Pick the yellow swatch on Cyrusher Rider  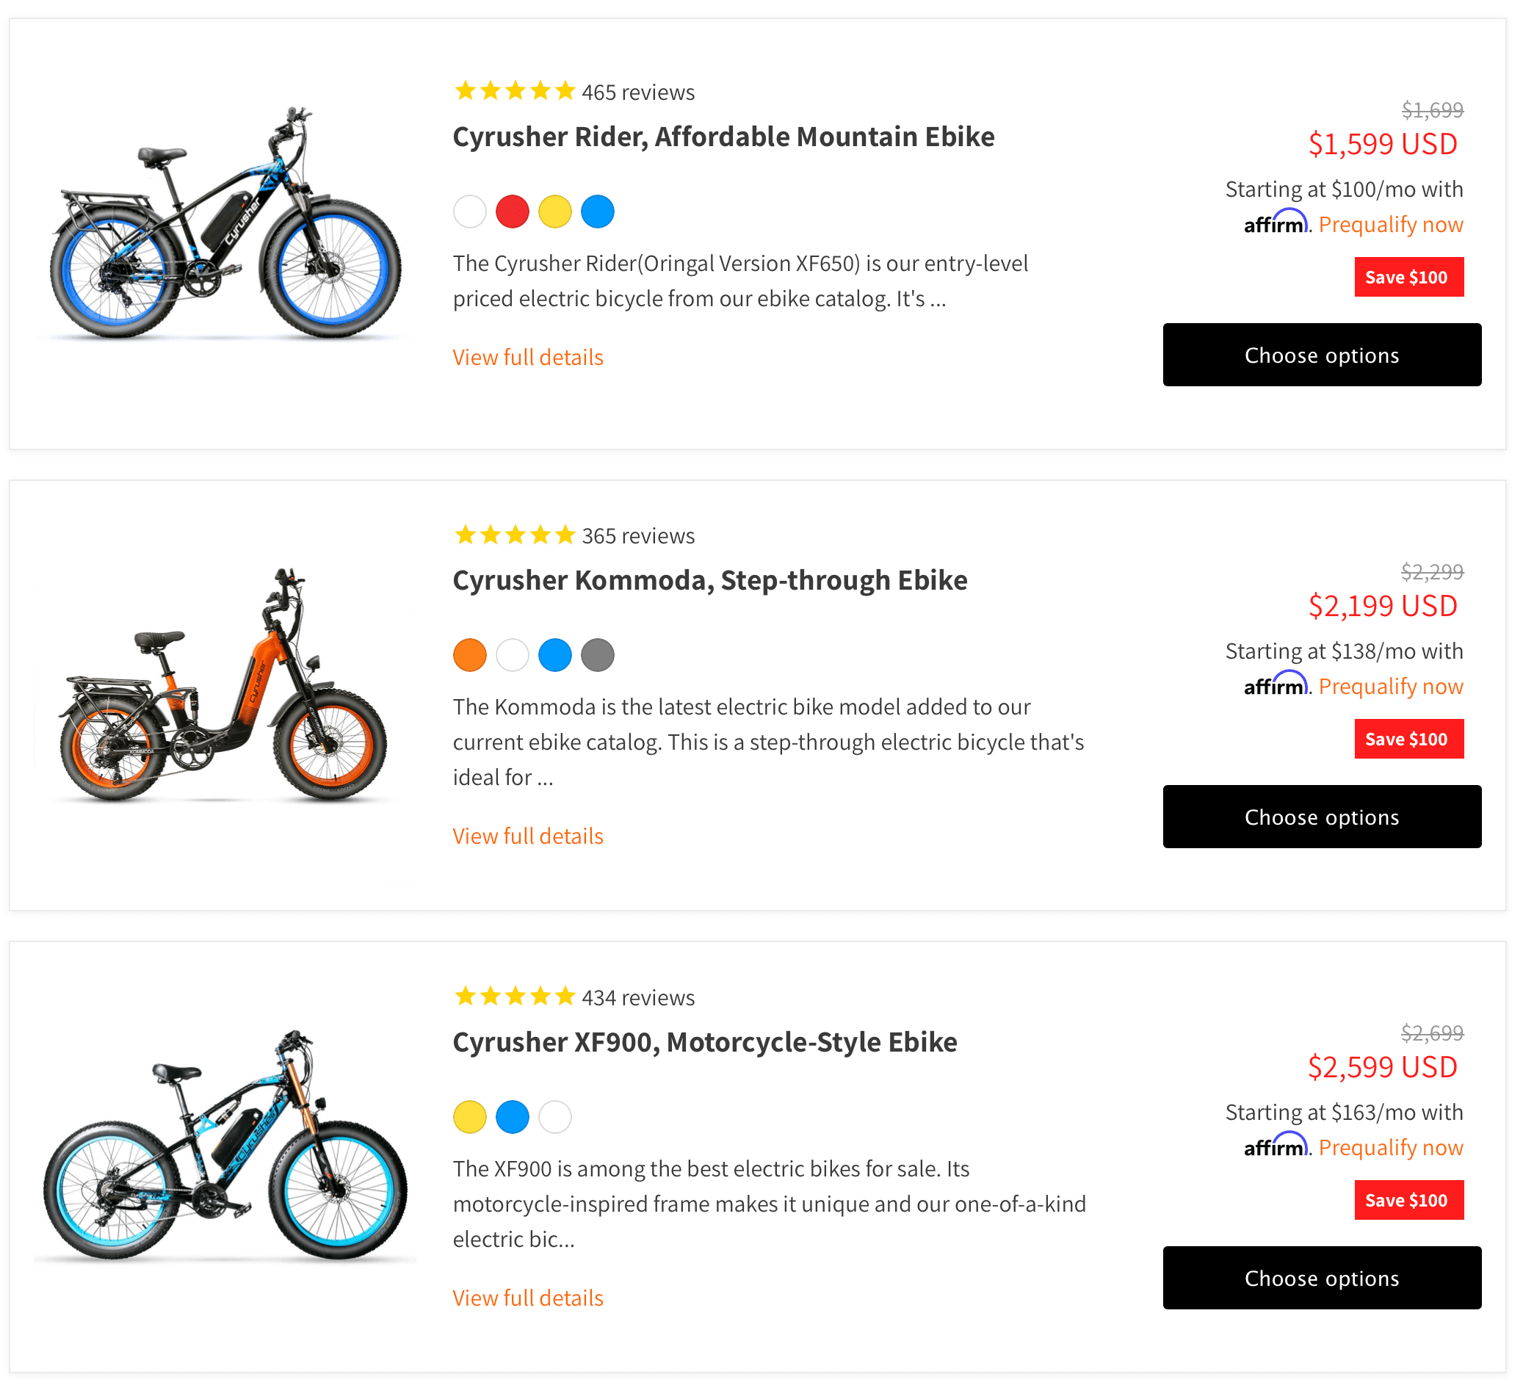pos(554,211)
